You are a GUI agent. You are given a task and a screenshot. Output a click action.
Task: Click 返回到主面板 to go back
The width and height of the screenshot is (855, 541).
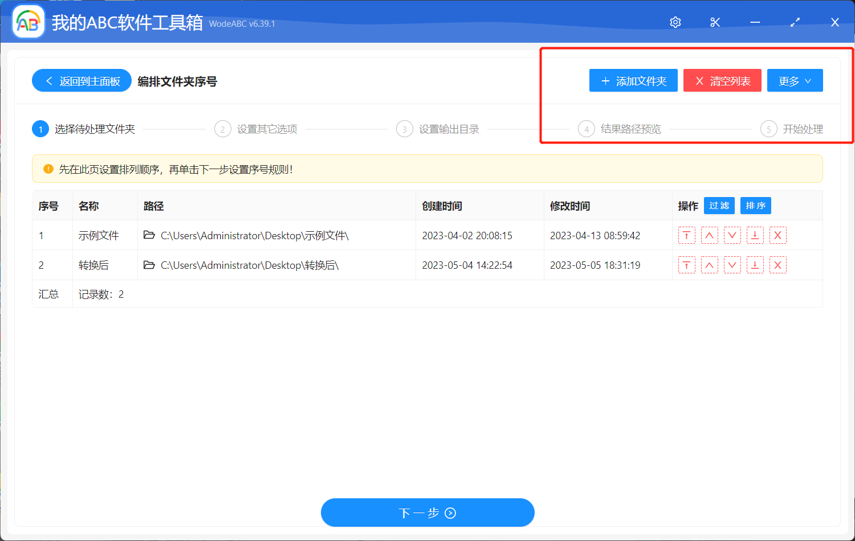82,80
